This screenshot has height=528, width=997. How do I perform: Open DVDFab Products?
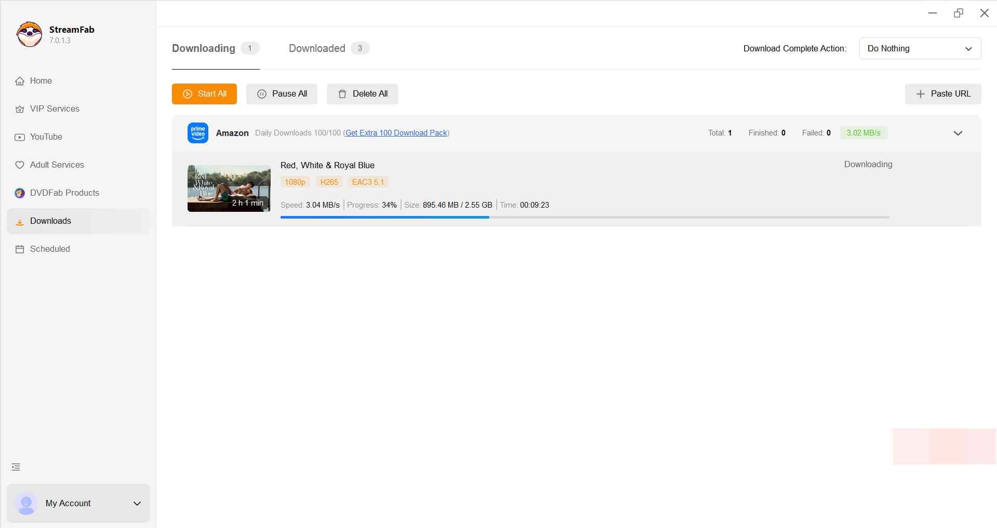tap(64, 193)
